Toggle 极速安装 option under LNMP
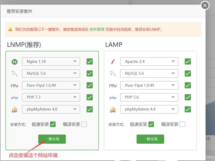This screenshot has height=161, width=215. point(53,124)
